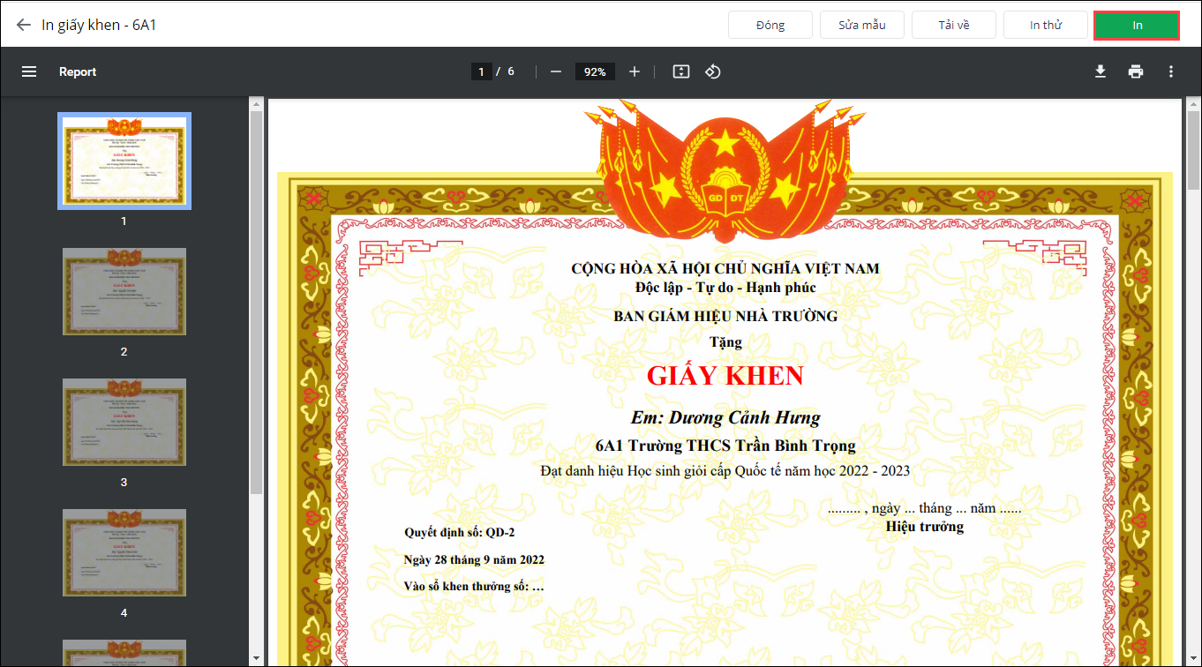Click the sidebar scrollbar up arrow
This screenshot has width=1202, height=667.
pyautogui.click(x=256, y=104)
